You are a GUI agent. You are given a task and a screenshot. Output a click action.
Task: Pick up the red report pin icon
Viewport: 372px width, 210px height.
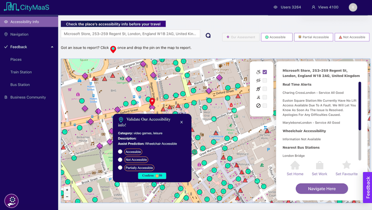[x=113, y=49]
